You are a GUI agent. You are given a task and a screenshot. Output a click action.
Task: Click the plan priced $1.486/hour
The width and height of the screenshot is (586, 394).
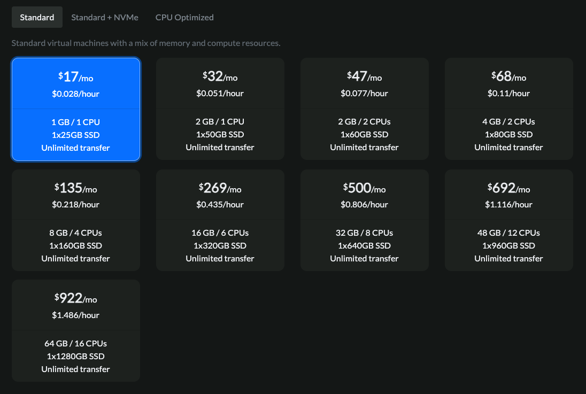[75, 330]
